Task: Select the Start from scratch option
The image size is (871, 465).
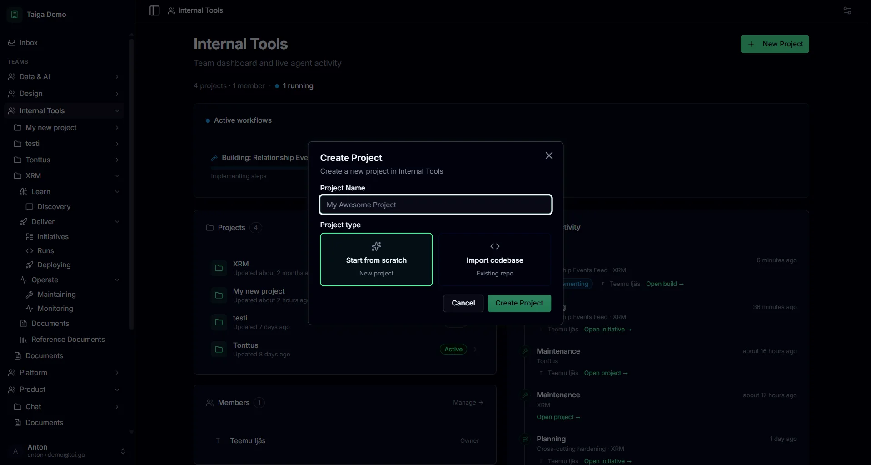Action: (x=376, y=260)
